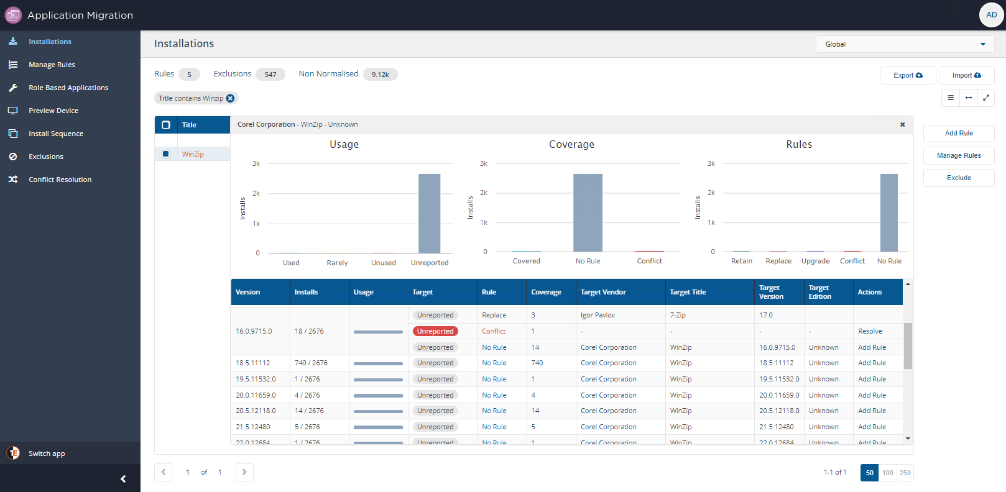Collapse the sidebar with the chevron arrow
Screen dimensions: 1006x492
click(x=123, y=479)
